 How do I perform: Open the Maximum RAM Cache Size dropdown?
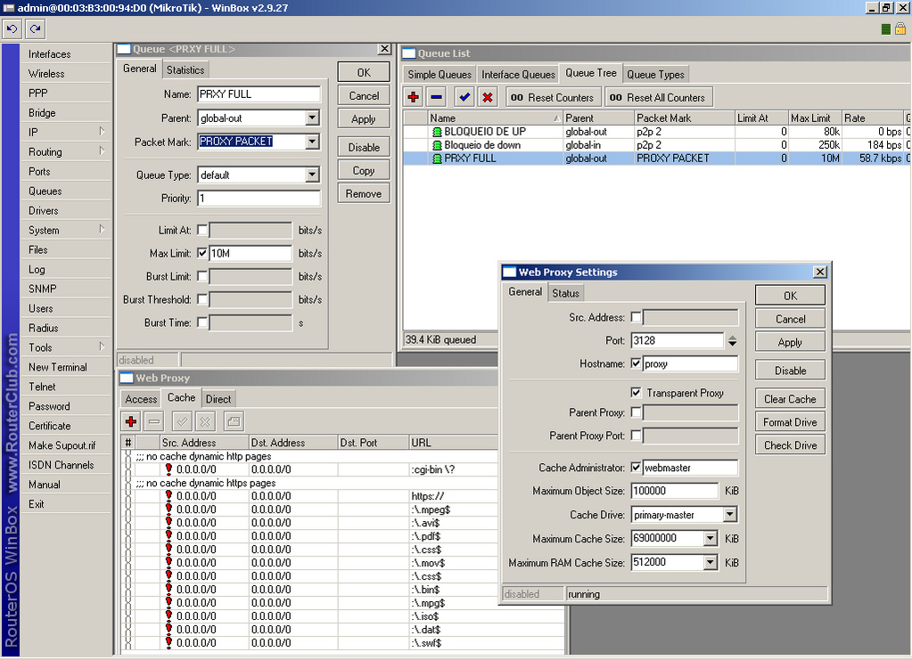(x=711, y=562)
